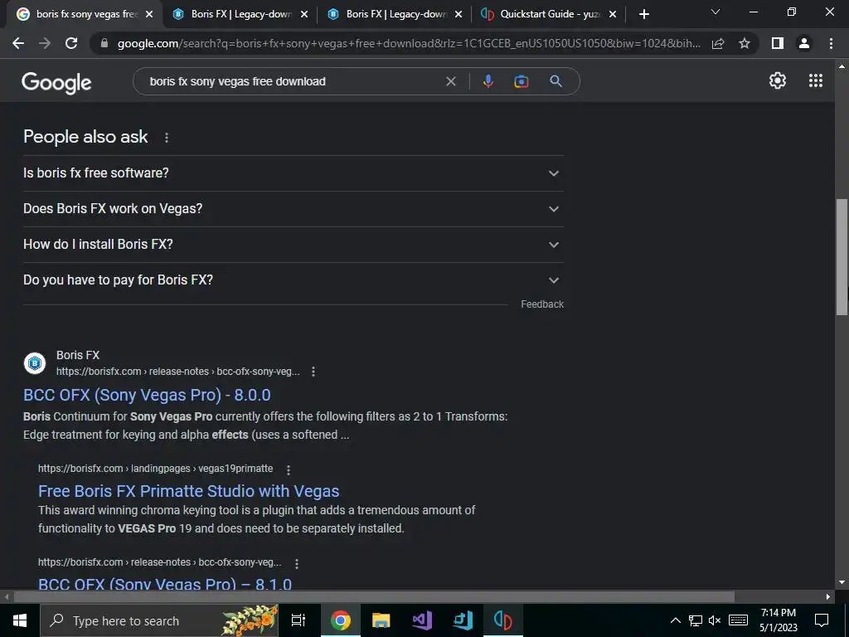Open Windows Start menu
Screen dimensions: 849x637
20,620
